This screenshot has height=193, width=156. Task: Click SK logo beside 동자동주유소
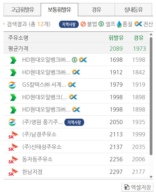tap(13, 160)
